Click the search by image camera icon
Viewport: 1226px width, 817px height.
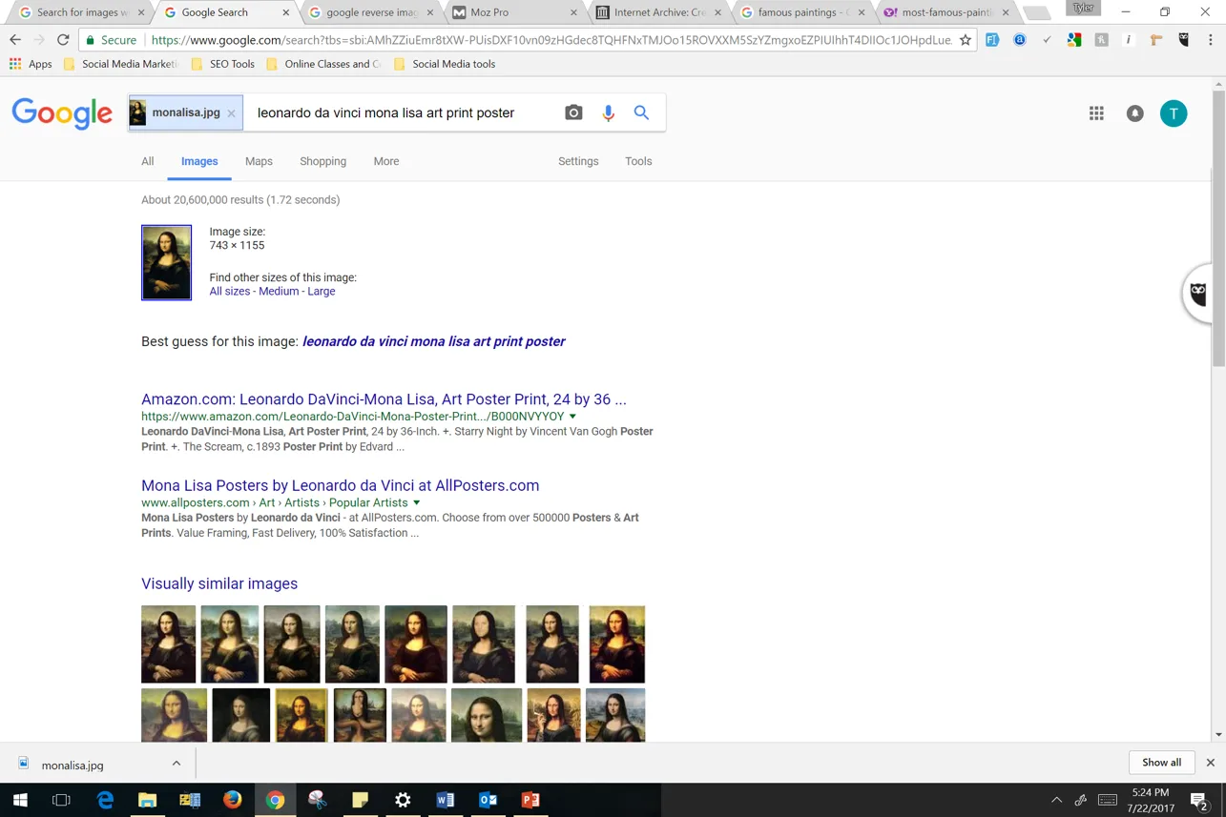pyautogui.click(x=572, y=112)
